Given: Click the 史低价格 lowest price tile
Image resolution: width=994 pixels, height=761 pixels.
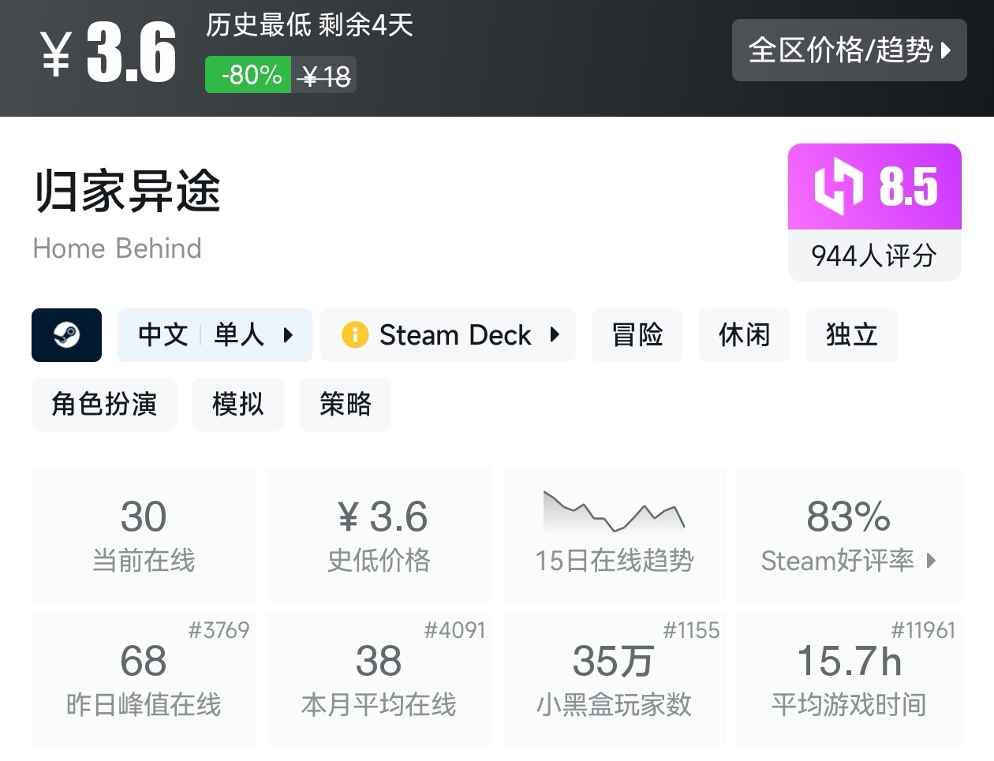Looking at the screenshot, I should point(379,534).
